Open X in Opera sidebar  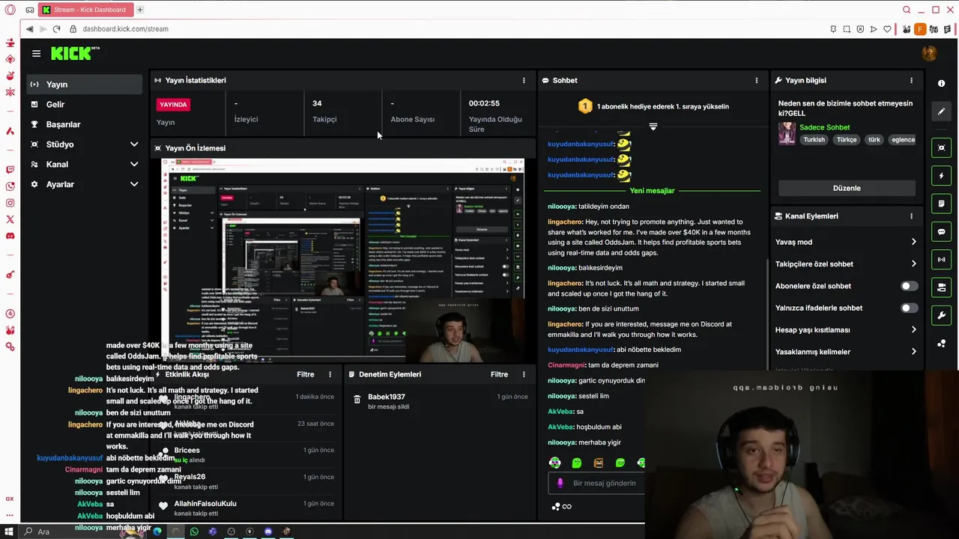coord(10,219)
